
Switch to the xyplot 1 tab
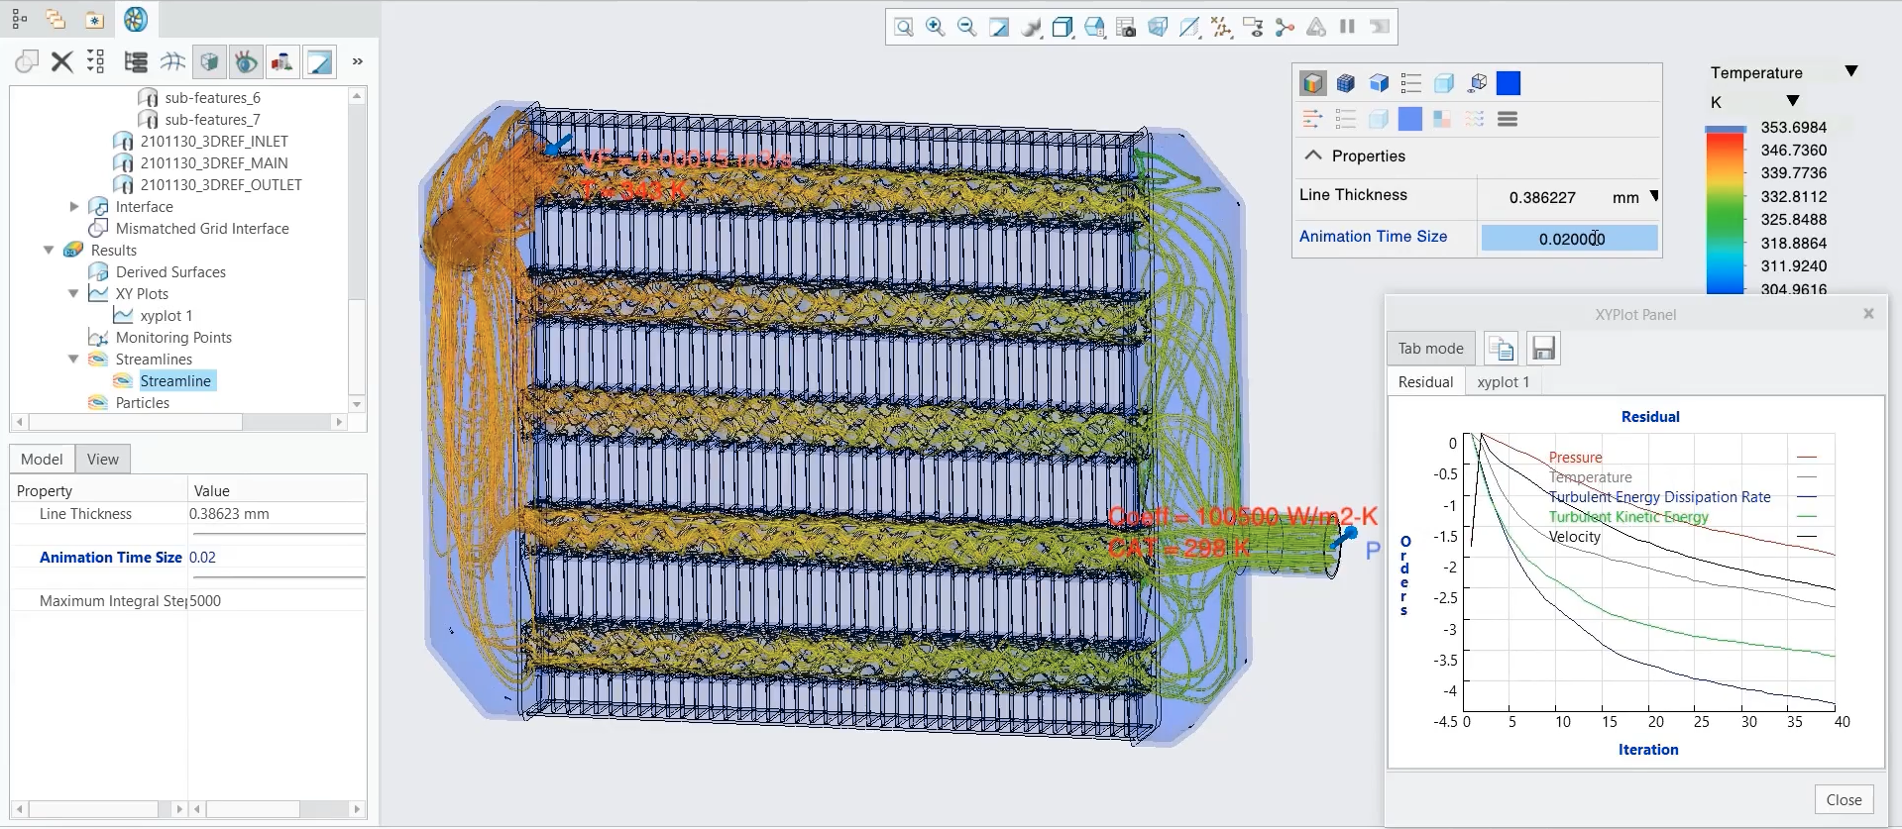(1503, 381)
